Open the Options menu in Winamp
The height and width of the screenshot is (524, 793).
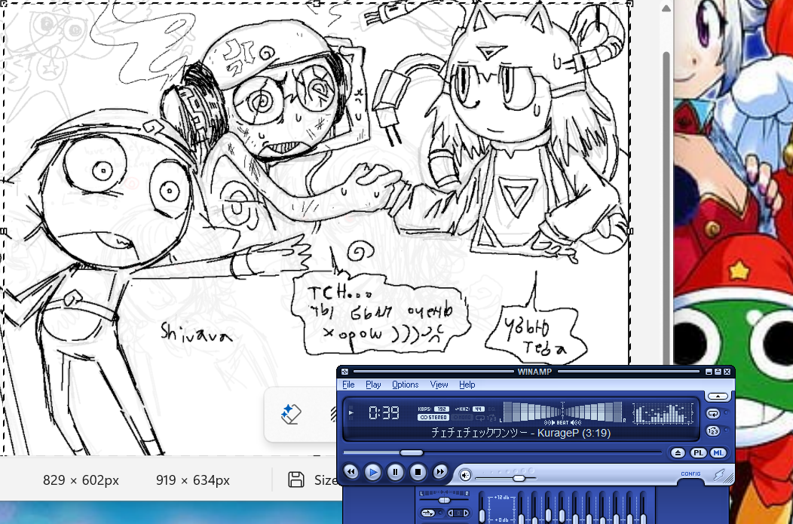tap(405, 385)
